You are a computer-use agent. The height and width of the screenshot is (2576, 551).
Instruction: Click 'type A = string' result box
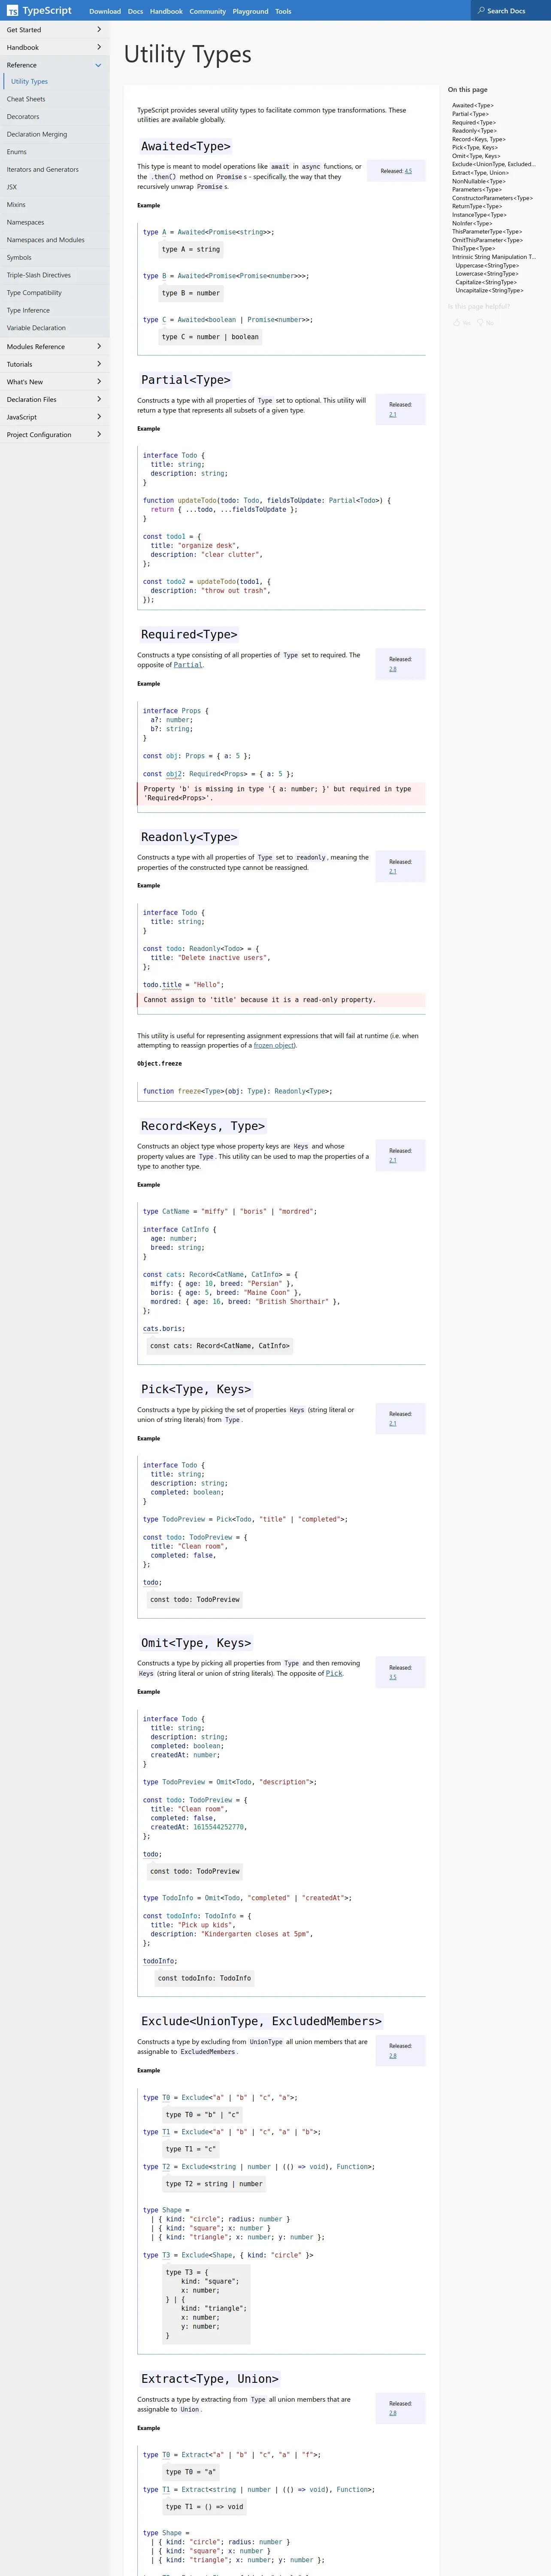click(x=191, y=250)
